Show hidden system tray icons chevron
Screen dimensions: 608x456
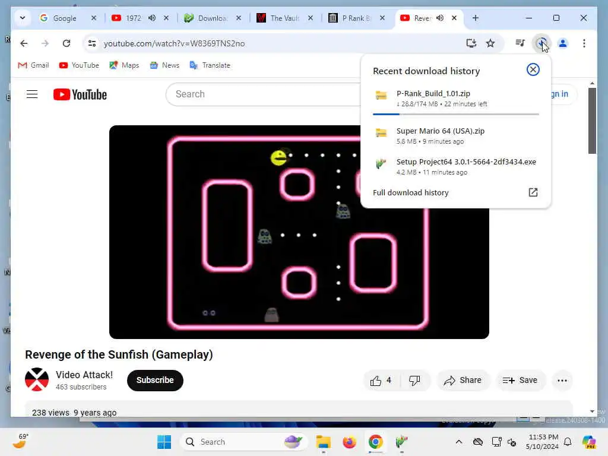tap(459, 442)
